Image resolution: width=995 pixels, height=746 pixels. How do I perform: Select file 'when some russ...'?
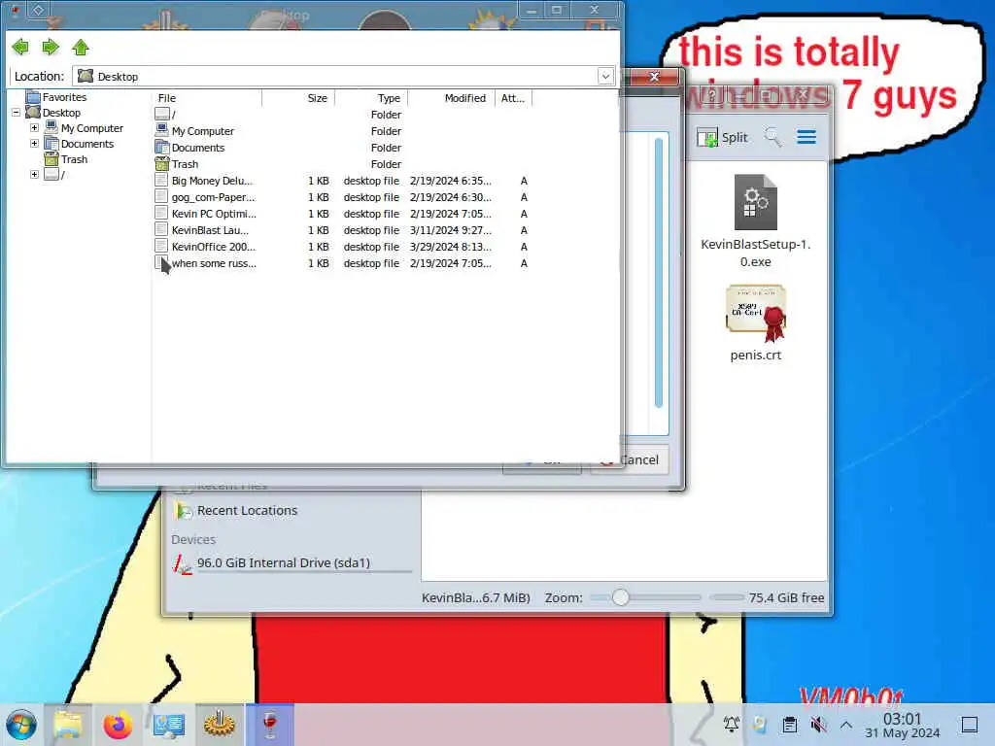[214, 263]
